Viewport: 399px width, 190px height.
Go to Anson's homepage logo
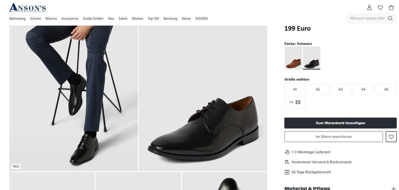28,8
